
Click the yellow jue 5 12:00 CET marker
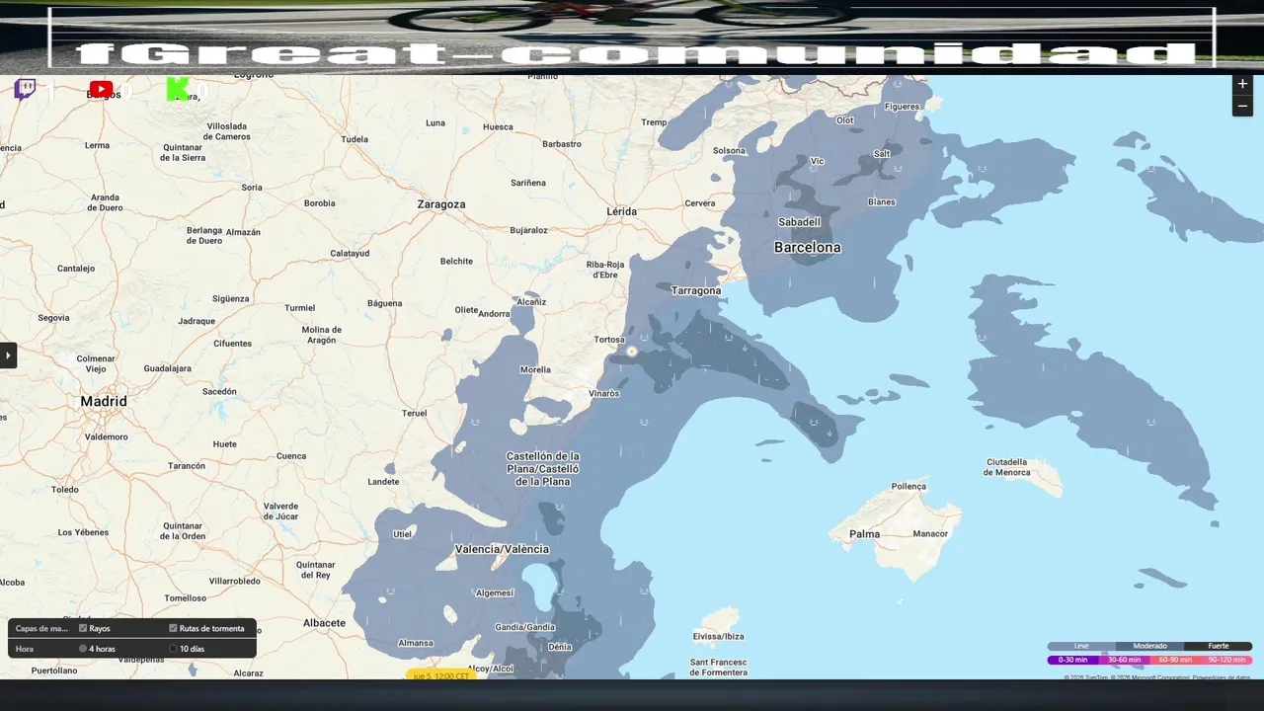441,675
